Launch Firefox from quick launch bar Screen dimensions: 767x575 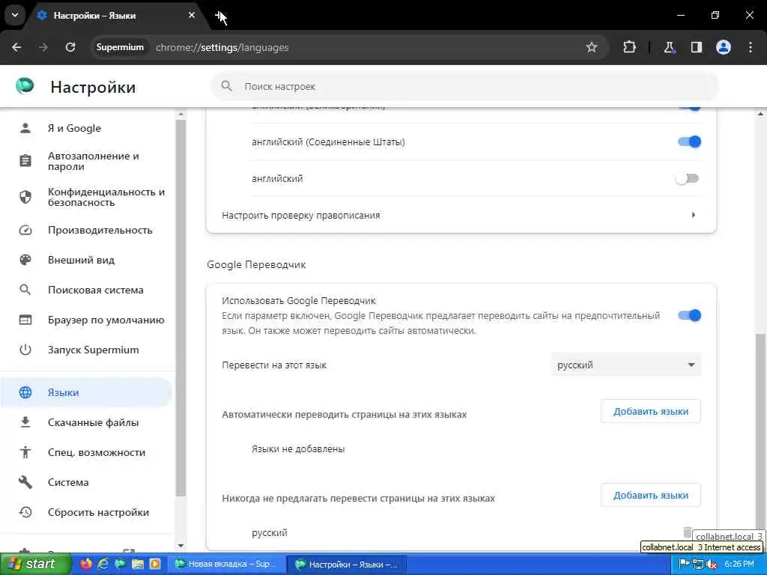(85, 564)
